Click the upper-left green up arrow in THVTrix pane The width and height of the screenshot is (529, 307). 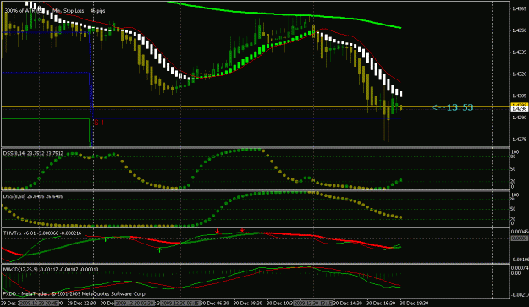[x=105, y=239]
